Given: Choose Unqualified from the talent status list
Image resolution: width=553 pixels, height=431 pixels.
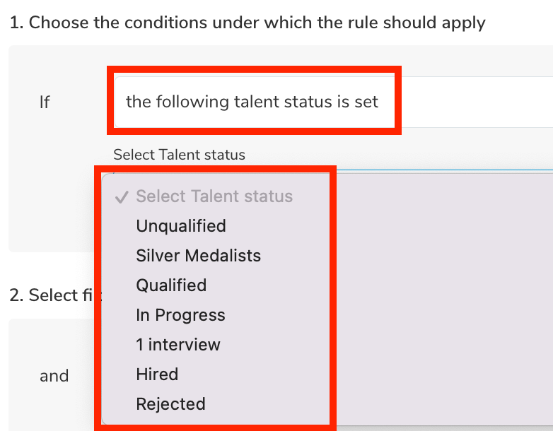Looking at the screenshot, I should tap(181, 226).
